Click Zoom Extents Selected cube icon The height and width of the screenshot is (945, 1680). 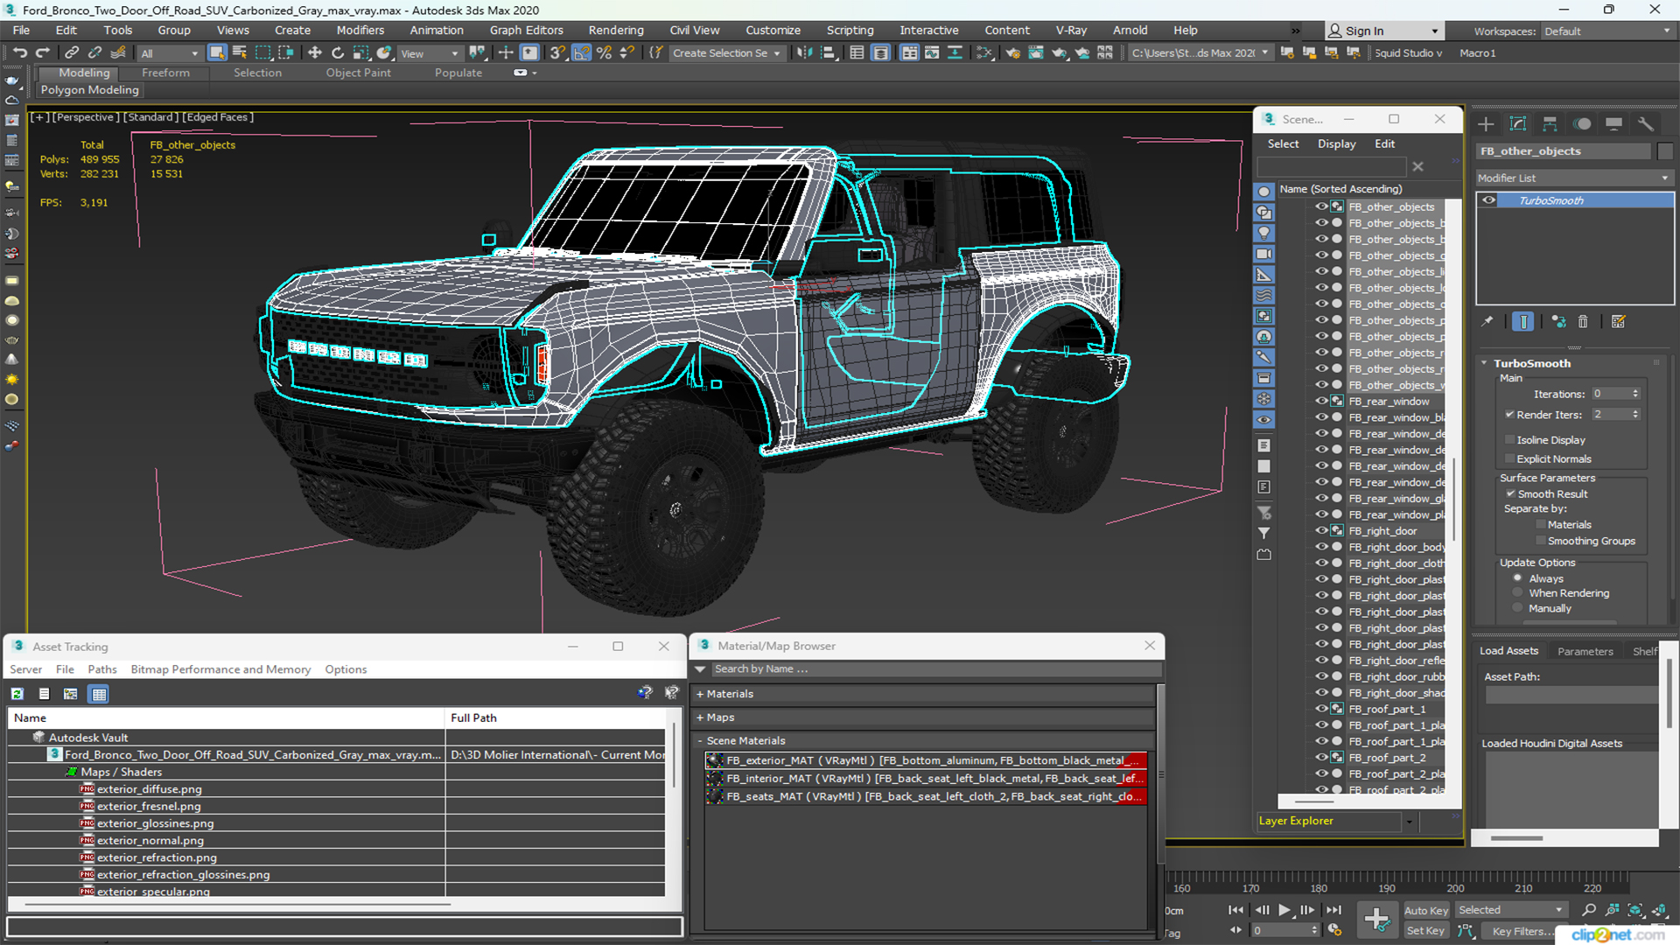(1635, 910)
